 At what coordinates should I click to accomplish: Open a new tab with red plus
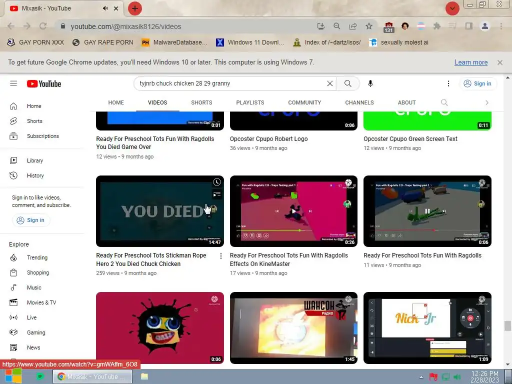click(135, 8)
